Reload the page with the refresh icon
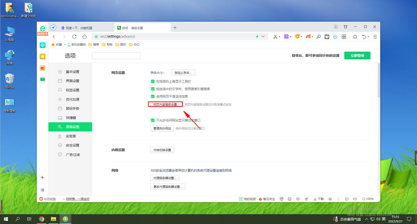 tap(74, 37)
